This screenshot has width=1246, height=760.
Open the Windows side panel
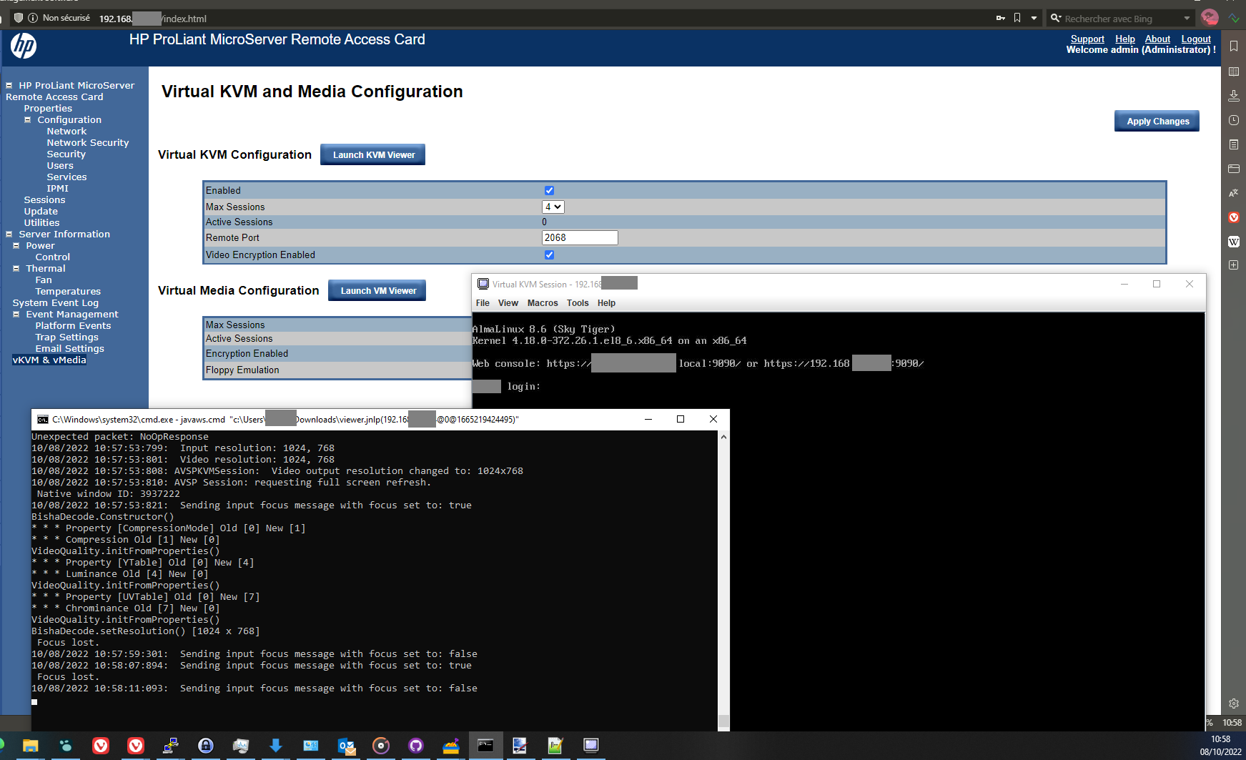tap(1234, 169)
